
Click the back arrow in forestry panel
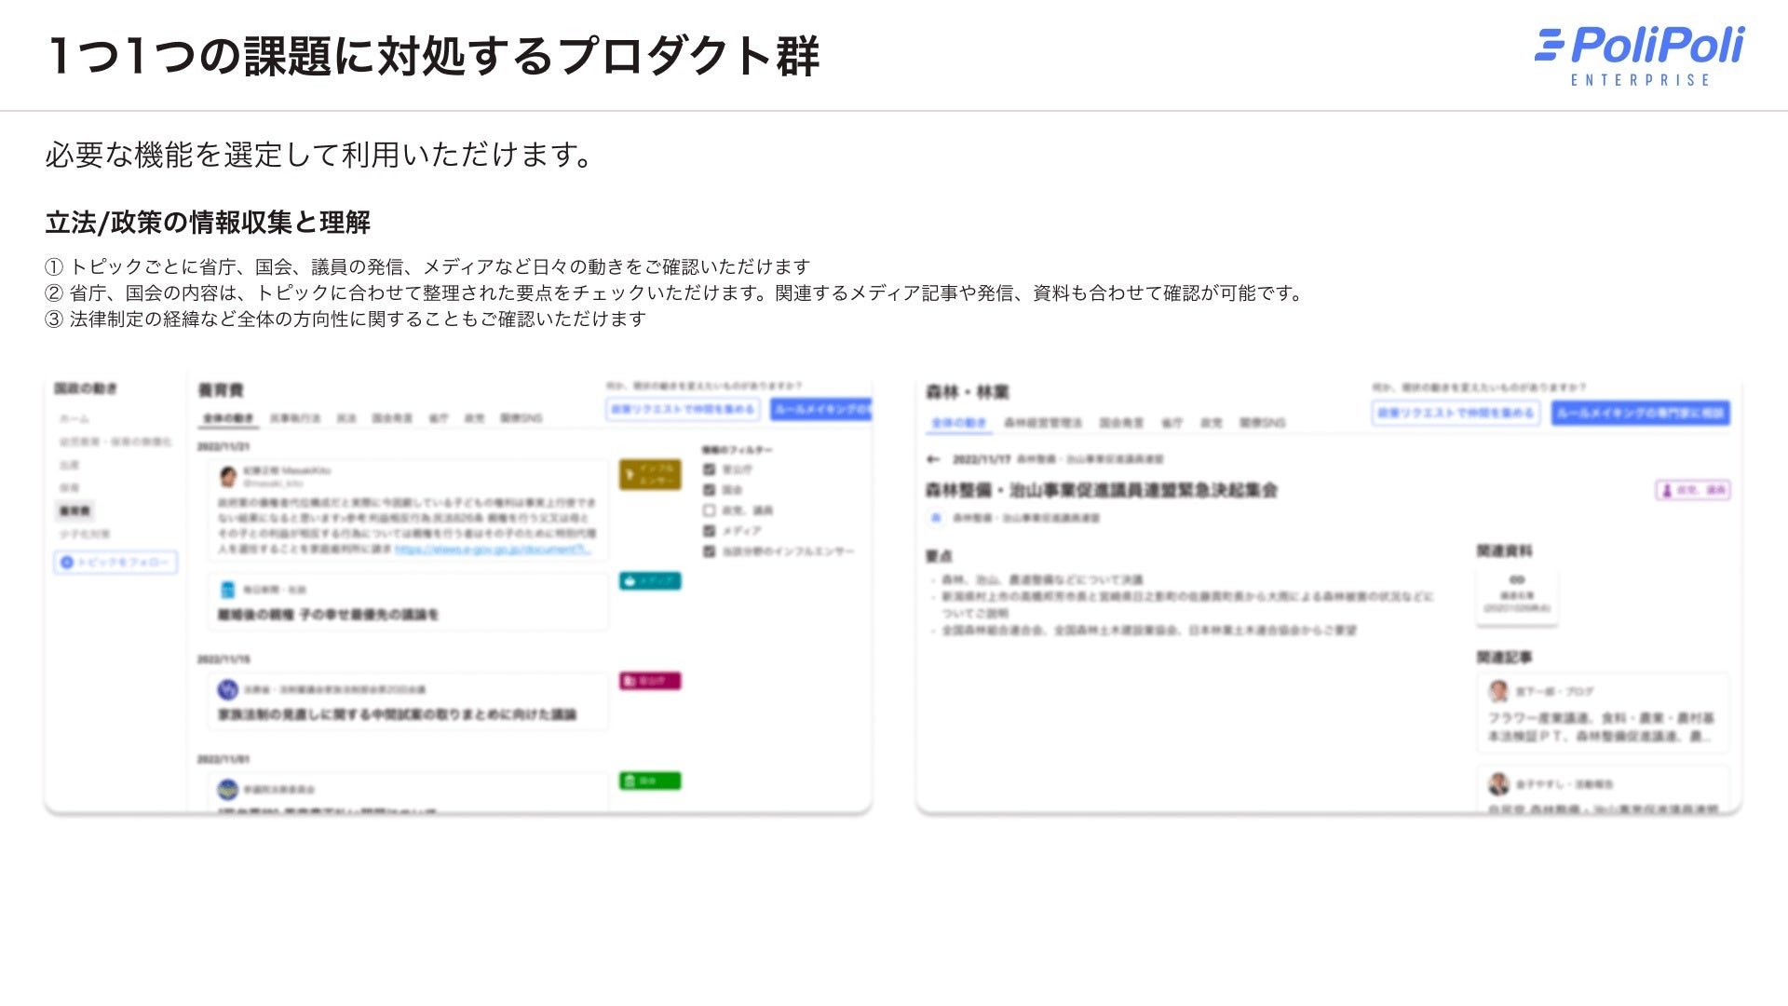(x=933, y=459)
